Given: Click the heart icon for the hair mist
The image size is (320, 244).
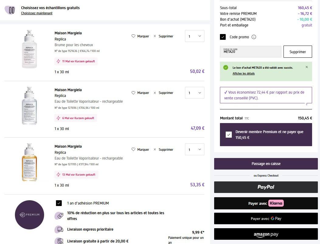Looking at the screenshot, I should tap(133, 36).
